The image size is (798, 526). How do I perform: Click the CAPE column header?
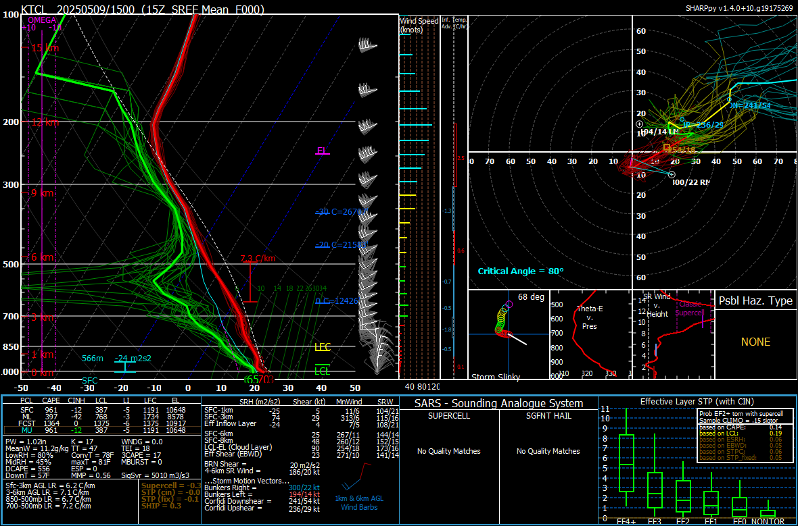coord(51,401)
